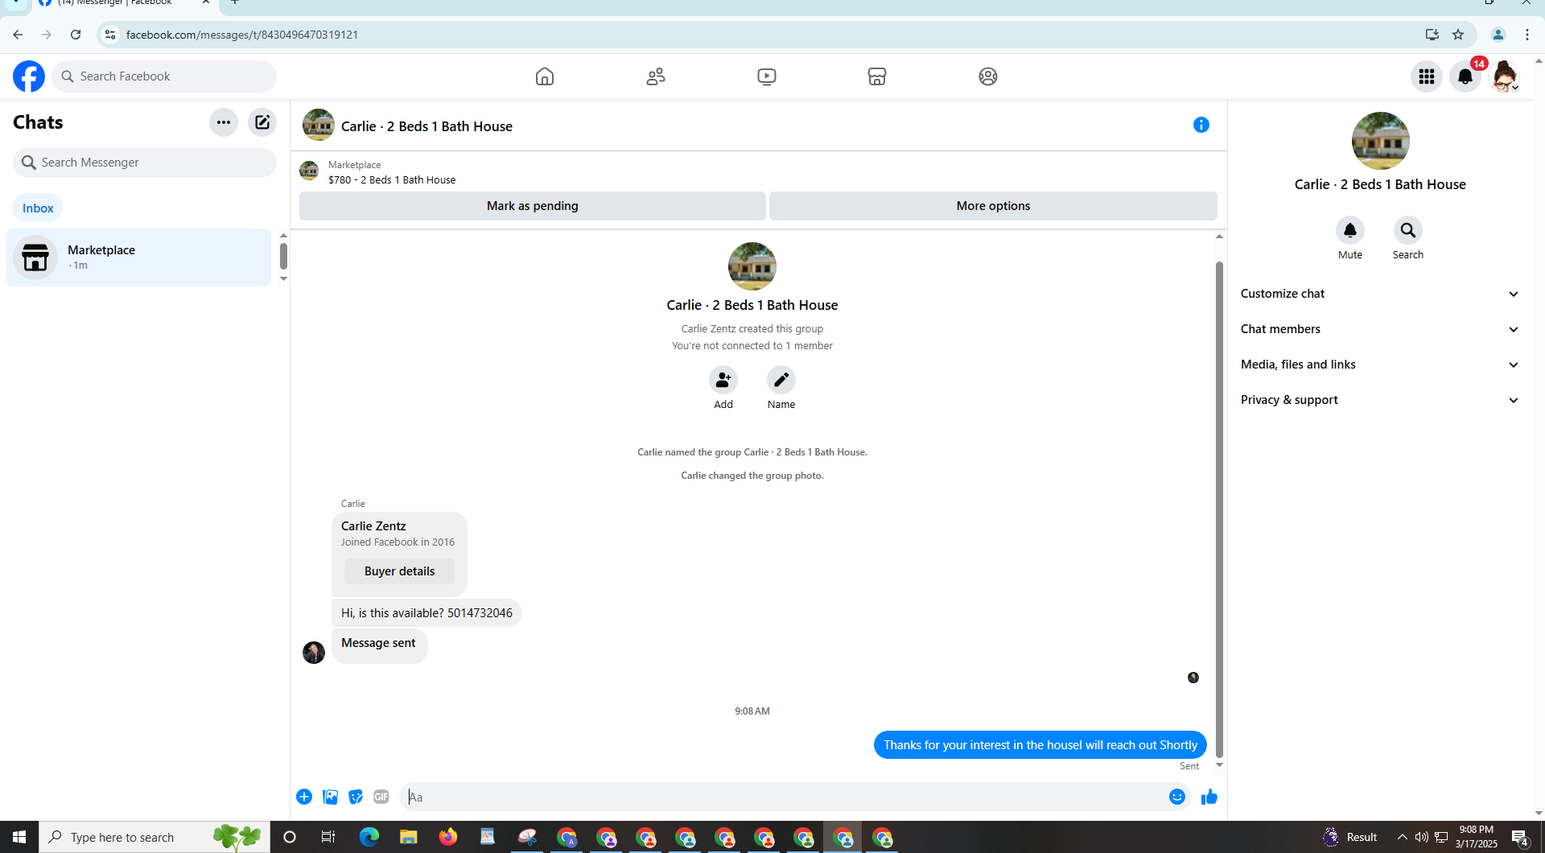Click the conversation header house avatar

pyautogui.click(x=319, y=125)
